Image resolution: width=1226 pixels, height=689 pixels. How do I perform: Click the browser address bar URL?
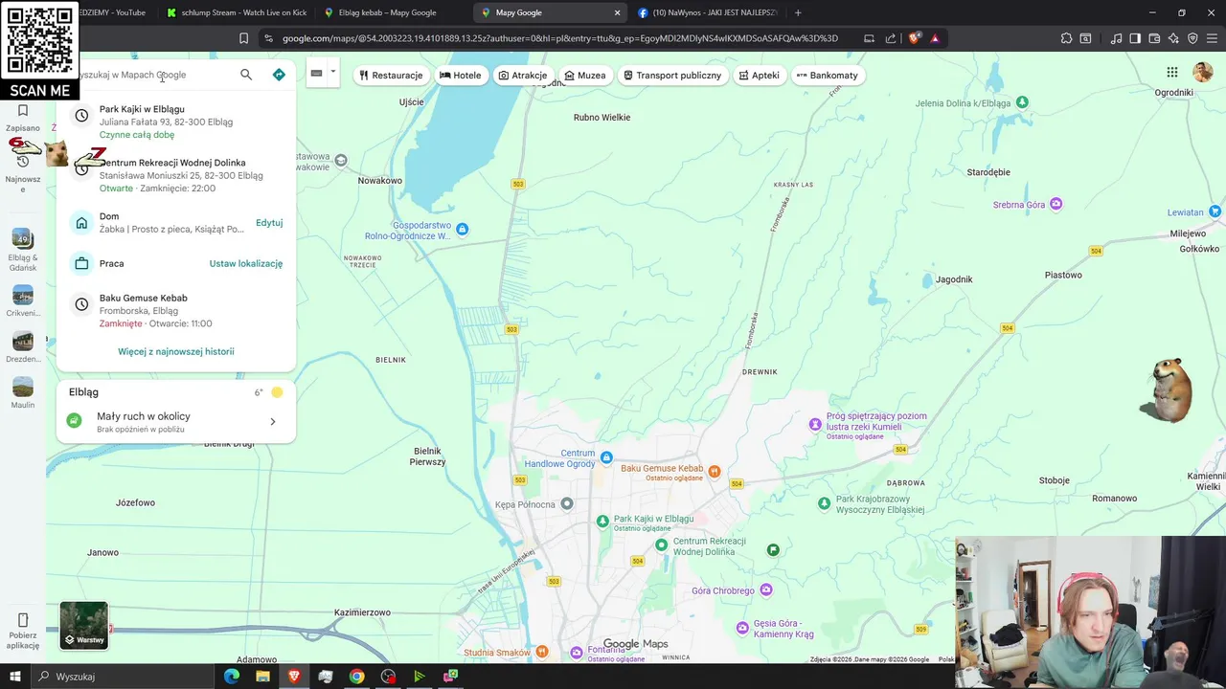tap(560, 38)
